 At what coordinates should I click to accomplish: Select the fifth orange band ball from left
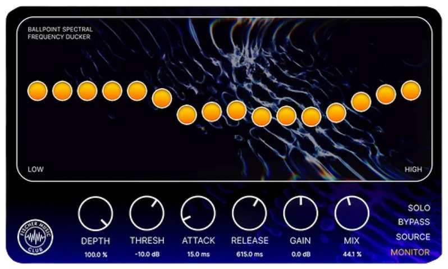[x=137, y=91]
